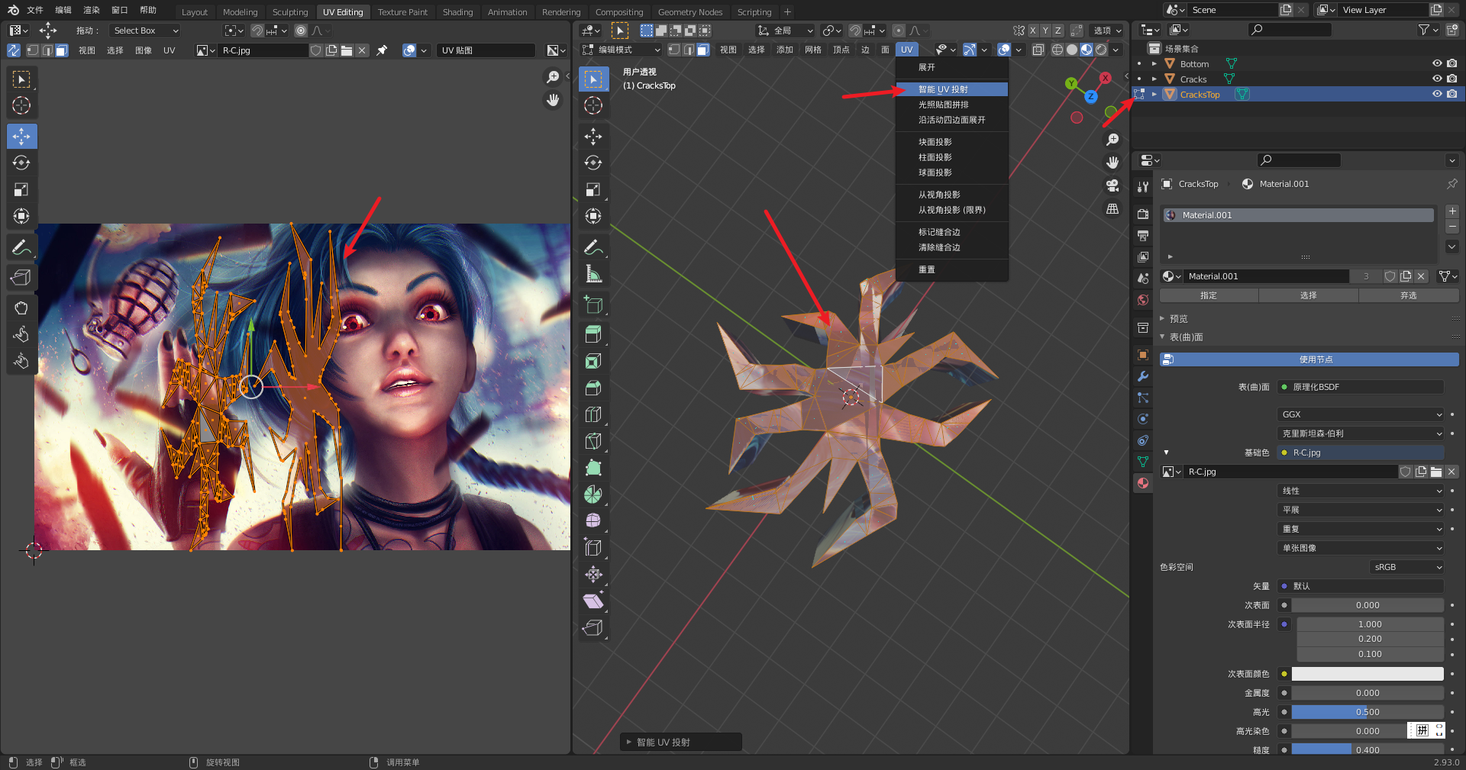Open the Material properties tab
1466x770 pixels.
pyautogui.click(x=1143, y=482)
